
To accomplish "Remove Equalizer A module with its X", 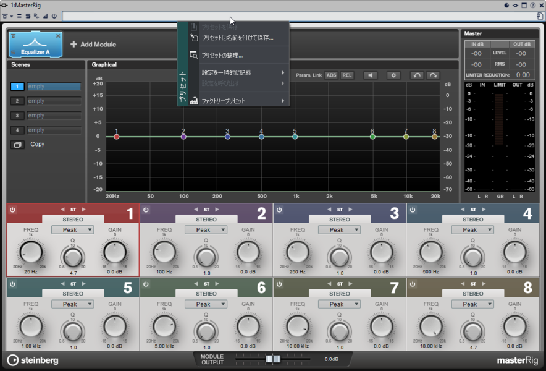I will [x=58, y=36].
